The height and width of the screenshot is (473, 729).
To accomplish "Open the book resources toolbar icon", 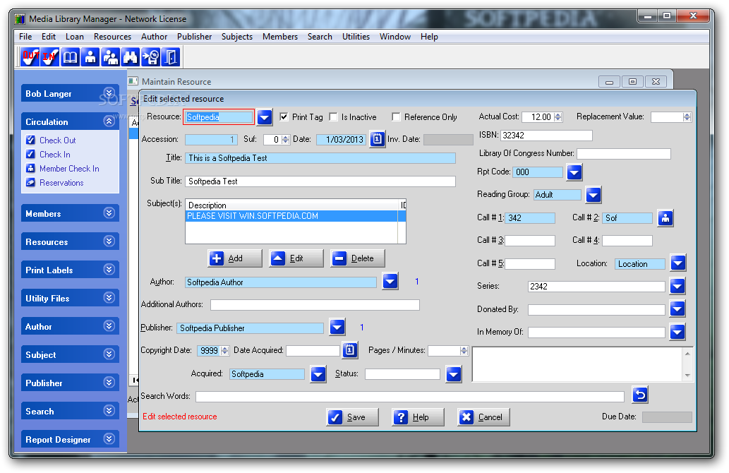I will point(70,57).
